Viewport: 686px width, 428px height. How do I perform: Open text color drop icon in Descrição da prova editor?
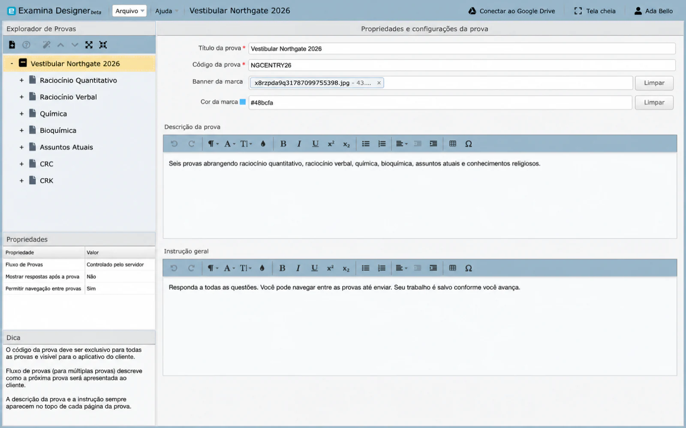pos(263,144)
